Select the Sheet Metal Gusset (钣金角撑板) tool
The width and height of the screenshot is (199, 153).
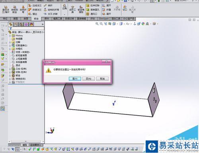click(81, 10)
